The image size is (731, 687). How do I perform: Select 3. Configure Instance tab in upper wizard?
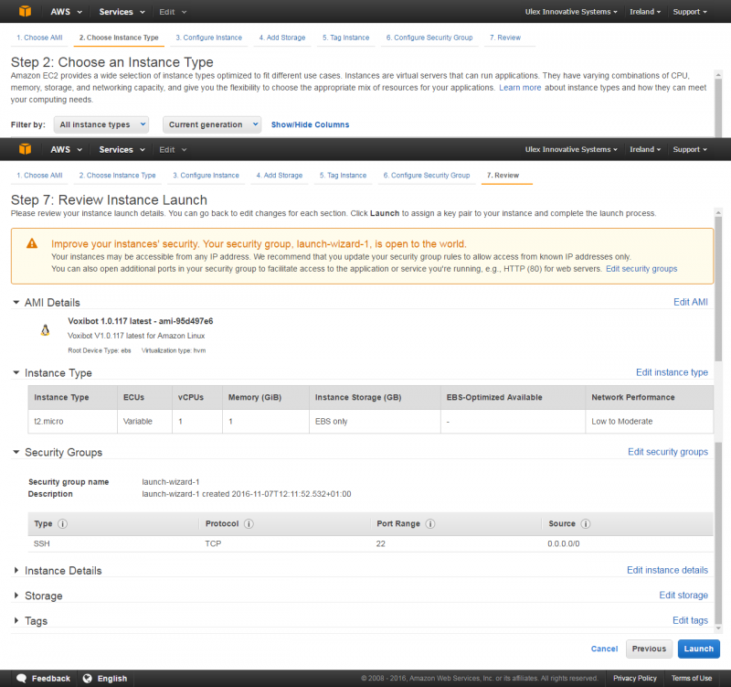tap(209, 38)
